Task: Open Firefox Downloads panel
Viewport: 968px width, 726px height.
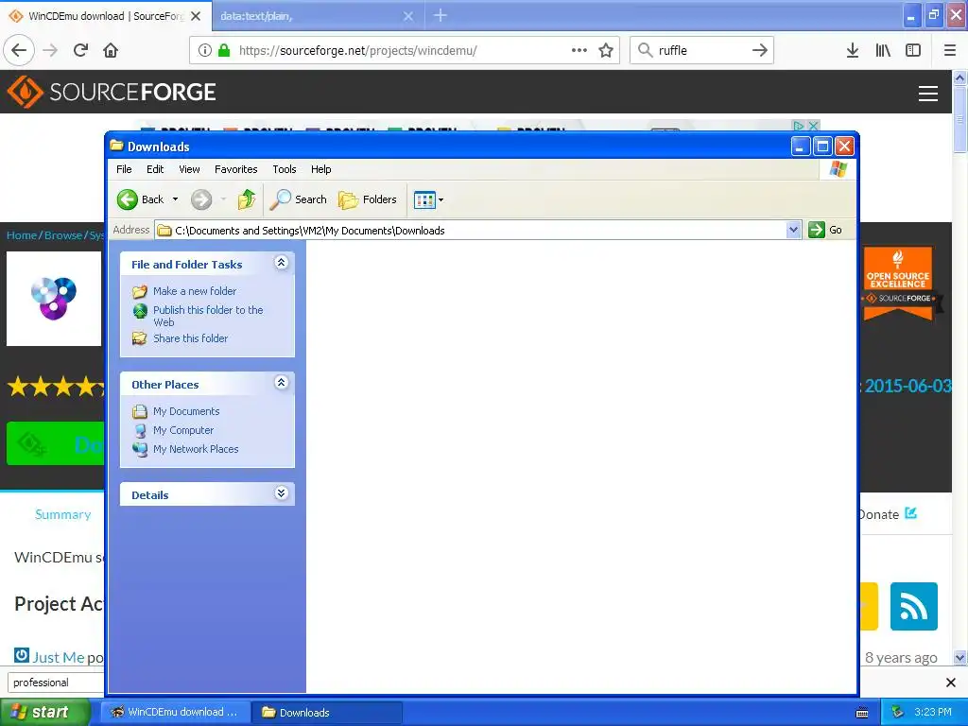Action: 853,50
